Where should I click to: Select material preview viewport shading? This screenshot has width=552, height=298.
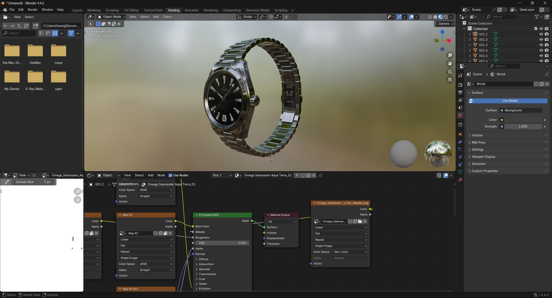tap(440, 17)
